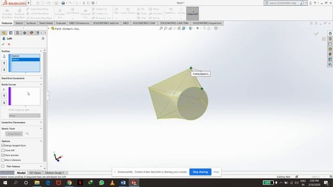Viewport: 333px width, 187px height.
Task: Open WhatsApp from the taskbar
Action: 101,182
